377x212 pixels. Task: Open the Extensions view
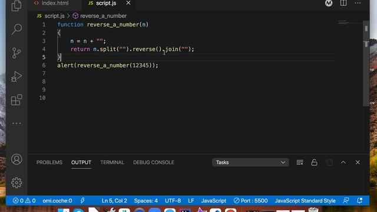coord(16,100)
